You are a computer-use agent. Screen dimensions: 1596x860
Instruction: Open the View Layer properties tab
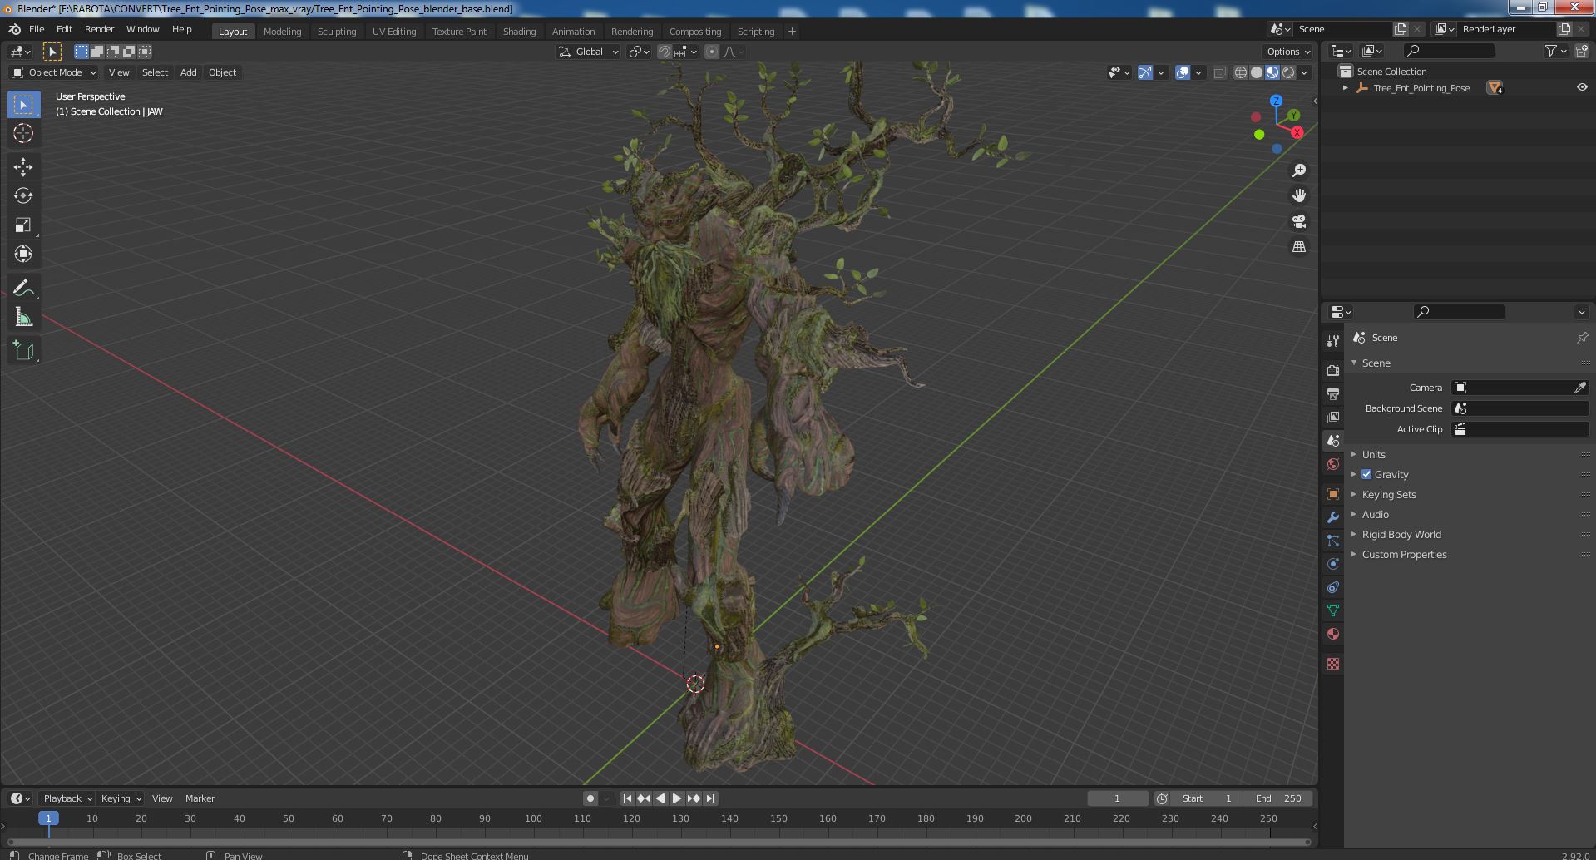[x=1333, y=417]
